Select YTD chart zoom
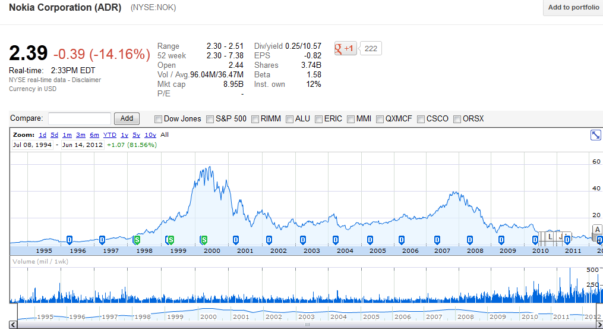603x329 pixels. [110, 135]
